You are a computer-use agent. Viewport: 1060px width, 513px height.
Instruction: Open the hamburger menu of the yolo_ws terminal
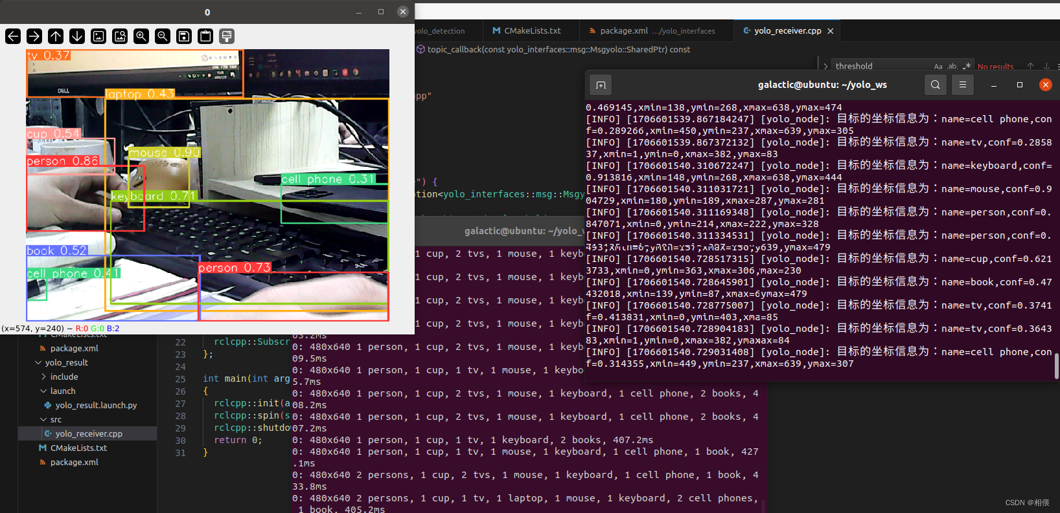click(963, 85)
